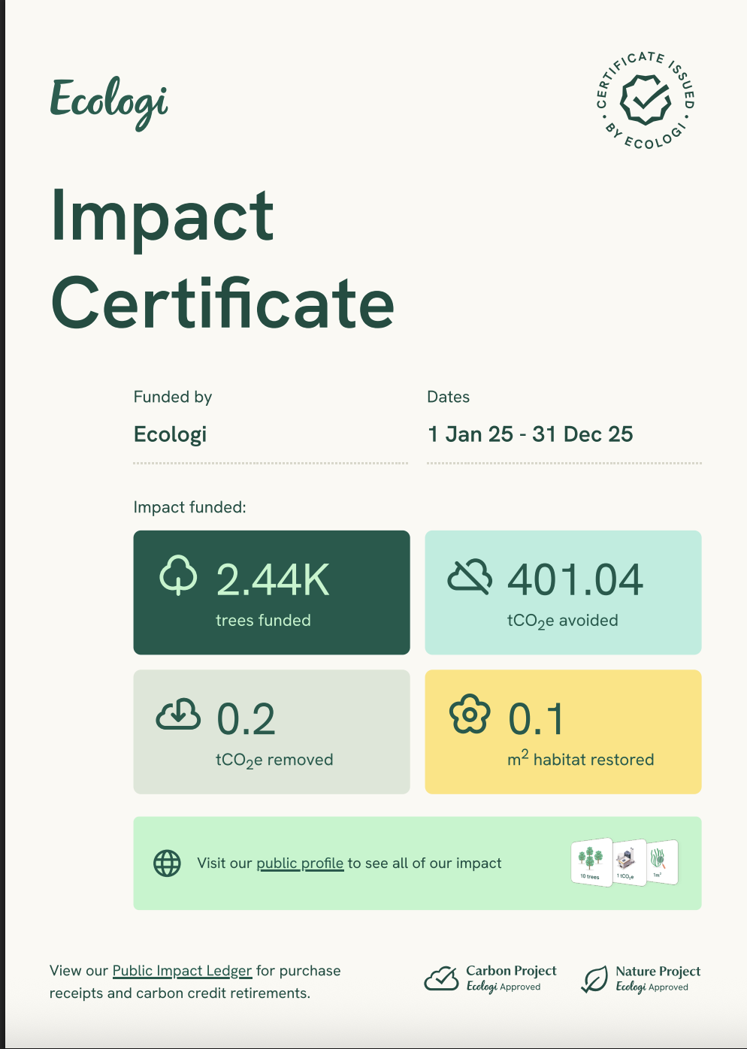Click the 10 trees card thumbnail
This screenshot has height=1049, width=747.
[591, 863]
